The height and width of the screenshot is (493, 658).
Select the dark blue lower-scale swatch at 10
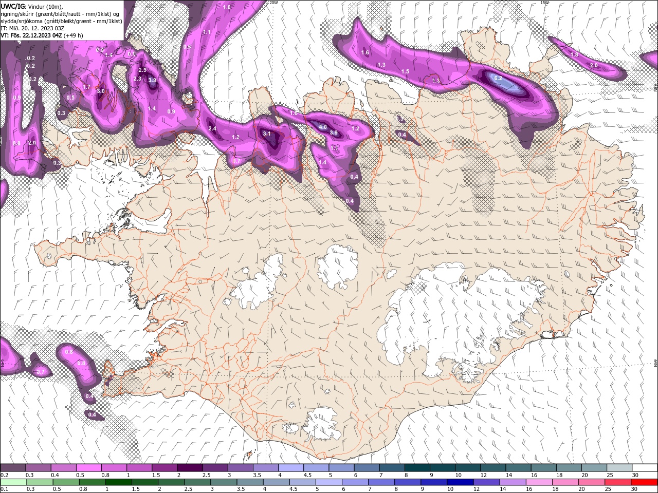click(x=461, y=482)
